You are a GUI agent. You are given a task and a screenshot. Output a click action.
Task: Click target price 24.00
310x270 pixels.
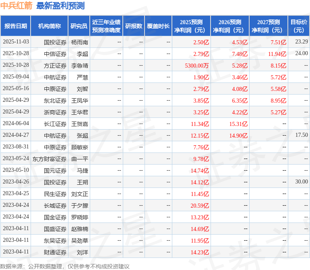click(x=302, y=53)
